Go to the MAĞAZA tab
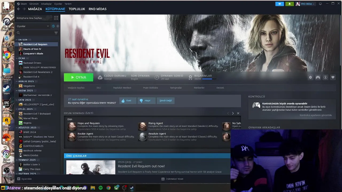This screenshot has width=342, height=192. coord(35,9)
